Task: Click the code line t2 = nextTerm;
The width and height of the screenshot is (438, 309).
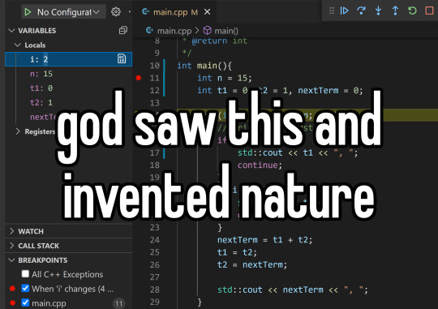Action: pyautogui.click(x=252, y=264)
